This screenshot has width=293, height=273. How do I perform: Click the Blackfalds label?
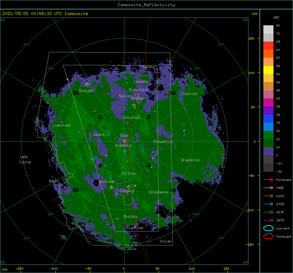(138, 90)
